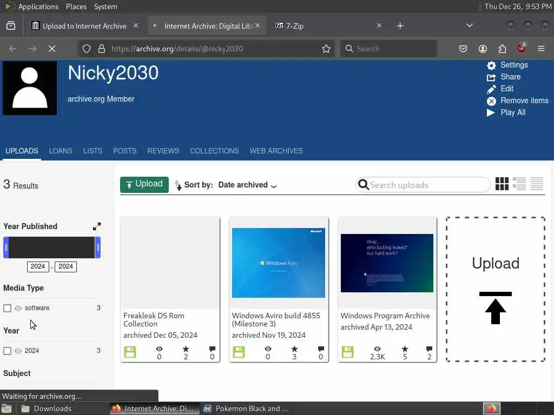
Task: Open the Firefox account icon
Action: [x=483, y=49]
